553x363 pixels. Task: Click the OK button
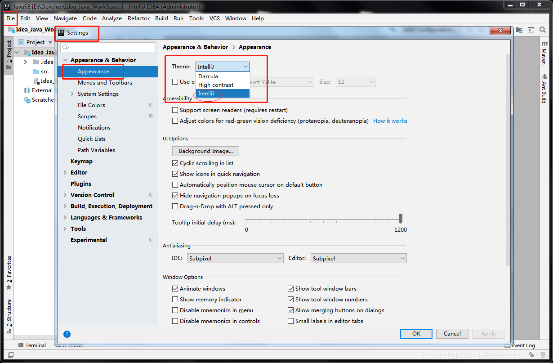point(416,334)
